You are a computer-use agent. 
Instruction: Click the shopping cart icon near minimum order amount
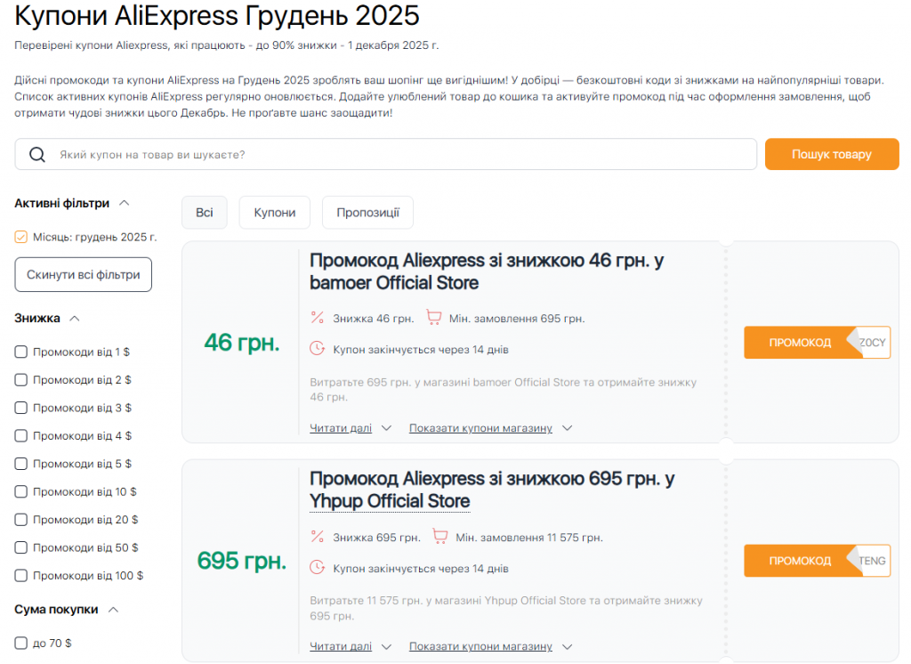click(434, 316)
